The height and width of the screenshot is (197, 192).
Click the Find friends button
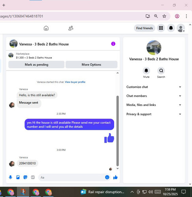click(145, 28)
